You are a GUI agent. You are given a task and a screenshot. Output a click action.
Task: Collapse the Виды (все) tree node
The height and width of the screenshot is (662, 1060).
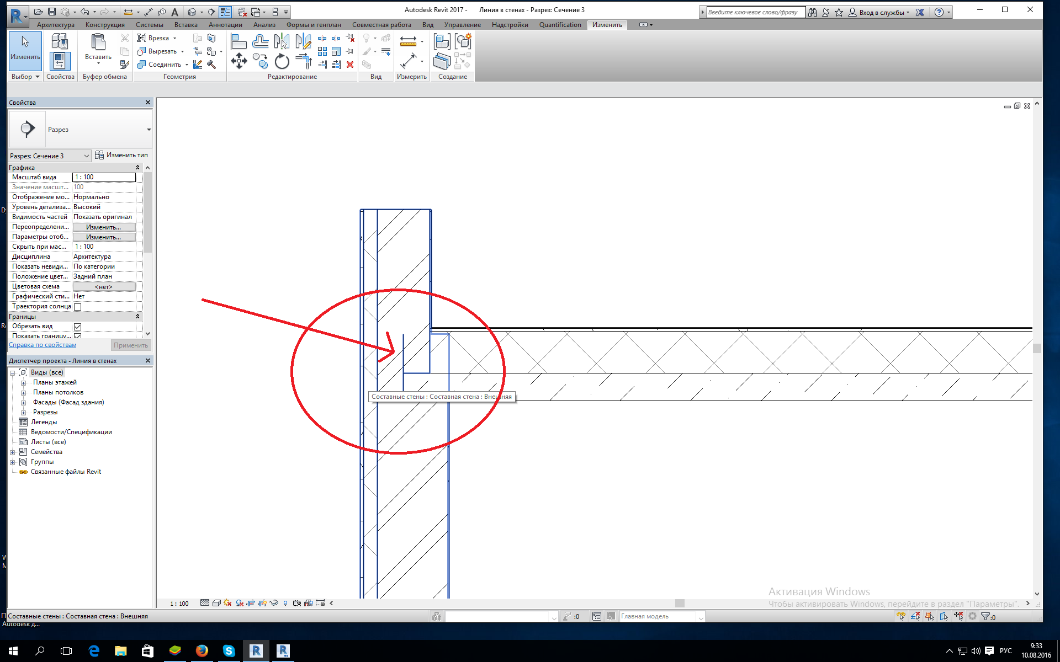[x=12, y=373]
